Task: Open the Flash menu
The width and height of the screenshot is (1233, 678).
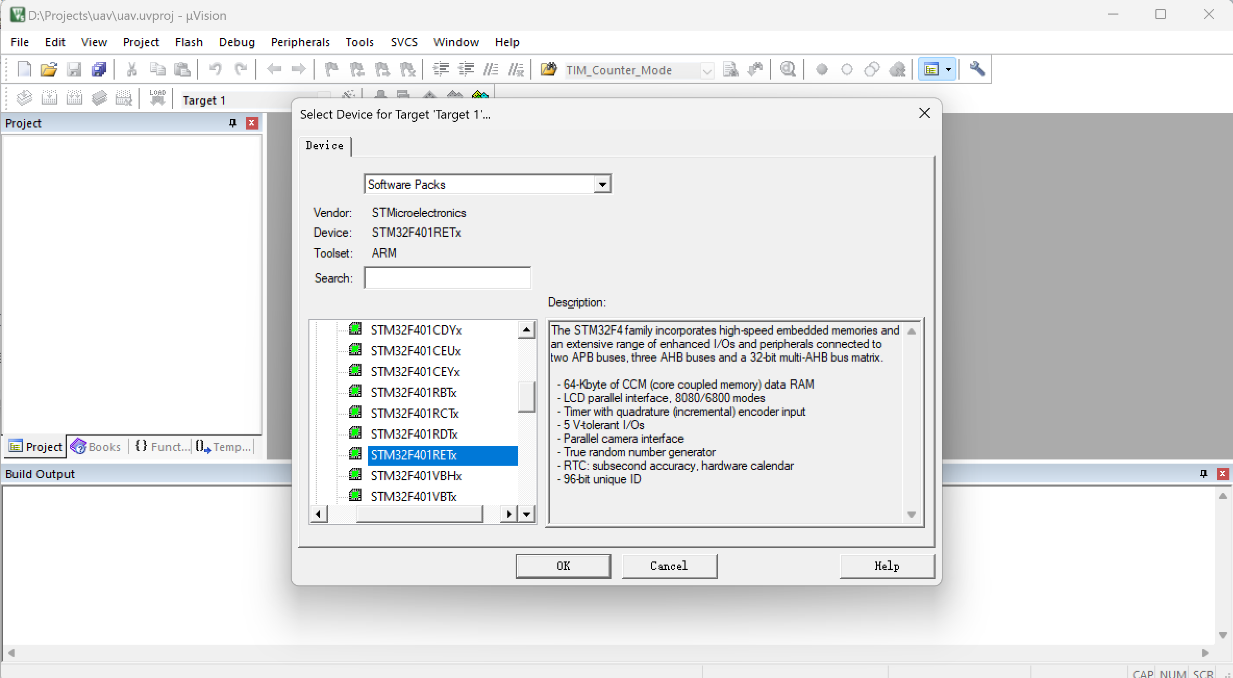Action: [x=189, y=42]
